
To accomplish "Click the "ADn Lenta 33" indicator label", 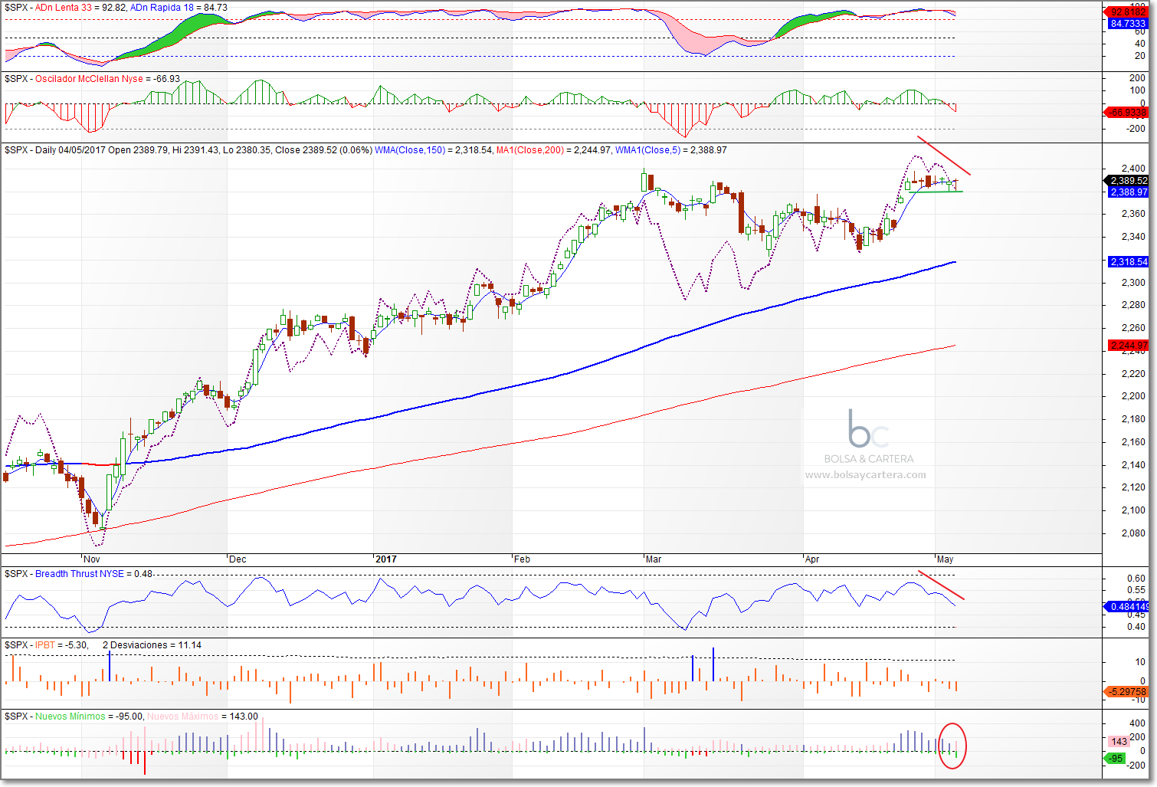I will tap(63, 8).
